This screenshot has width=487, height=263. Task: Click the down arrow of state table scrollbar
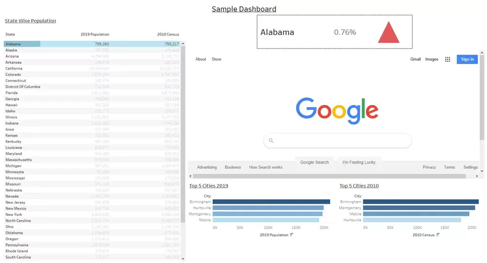[183, 258]
